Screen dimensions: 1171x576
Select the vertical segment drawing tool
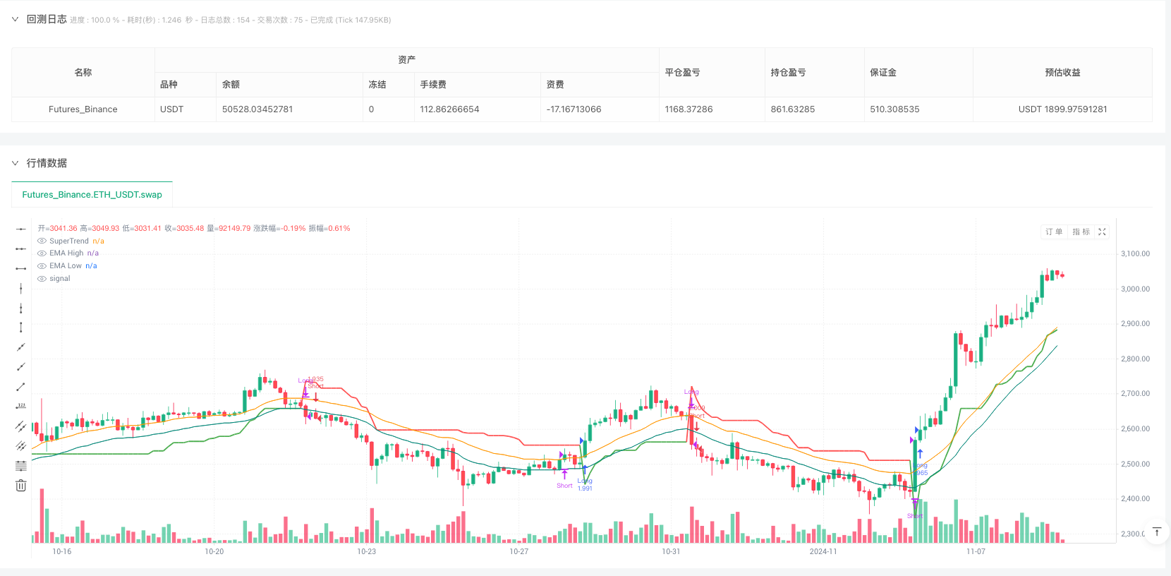21,328
